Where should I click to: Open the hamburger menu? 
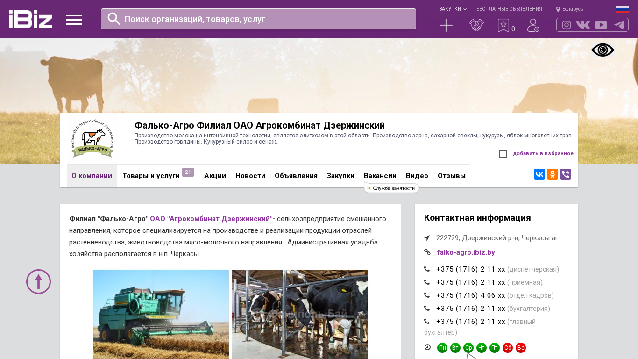(x=74, y=20)
